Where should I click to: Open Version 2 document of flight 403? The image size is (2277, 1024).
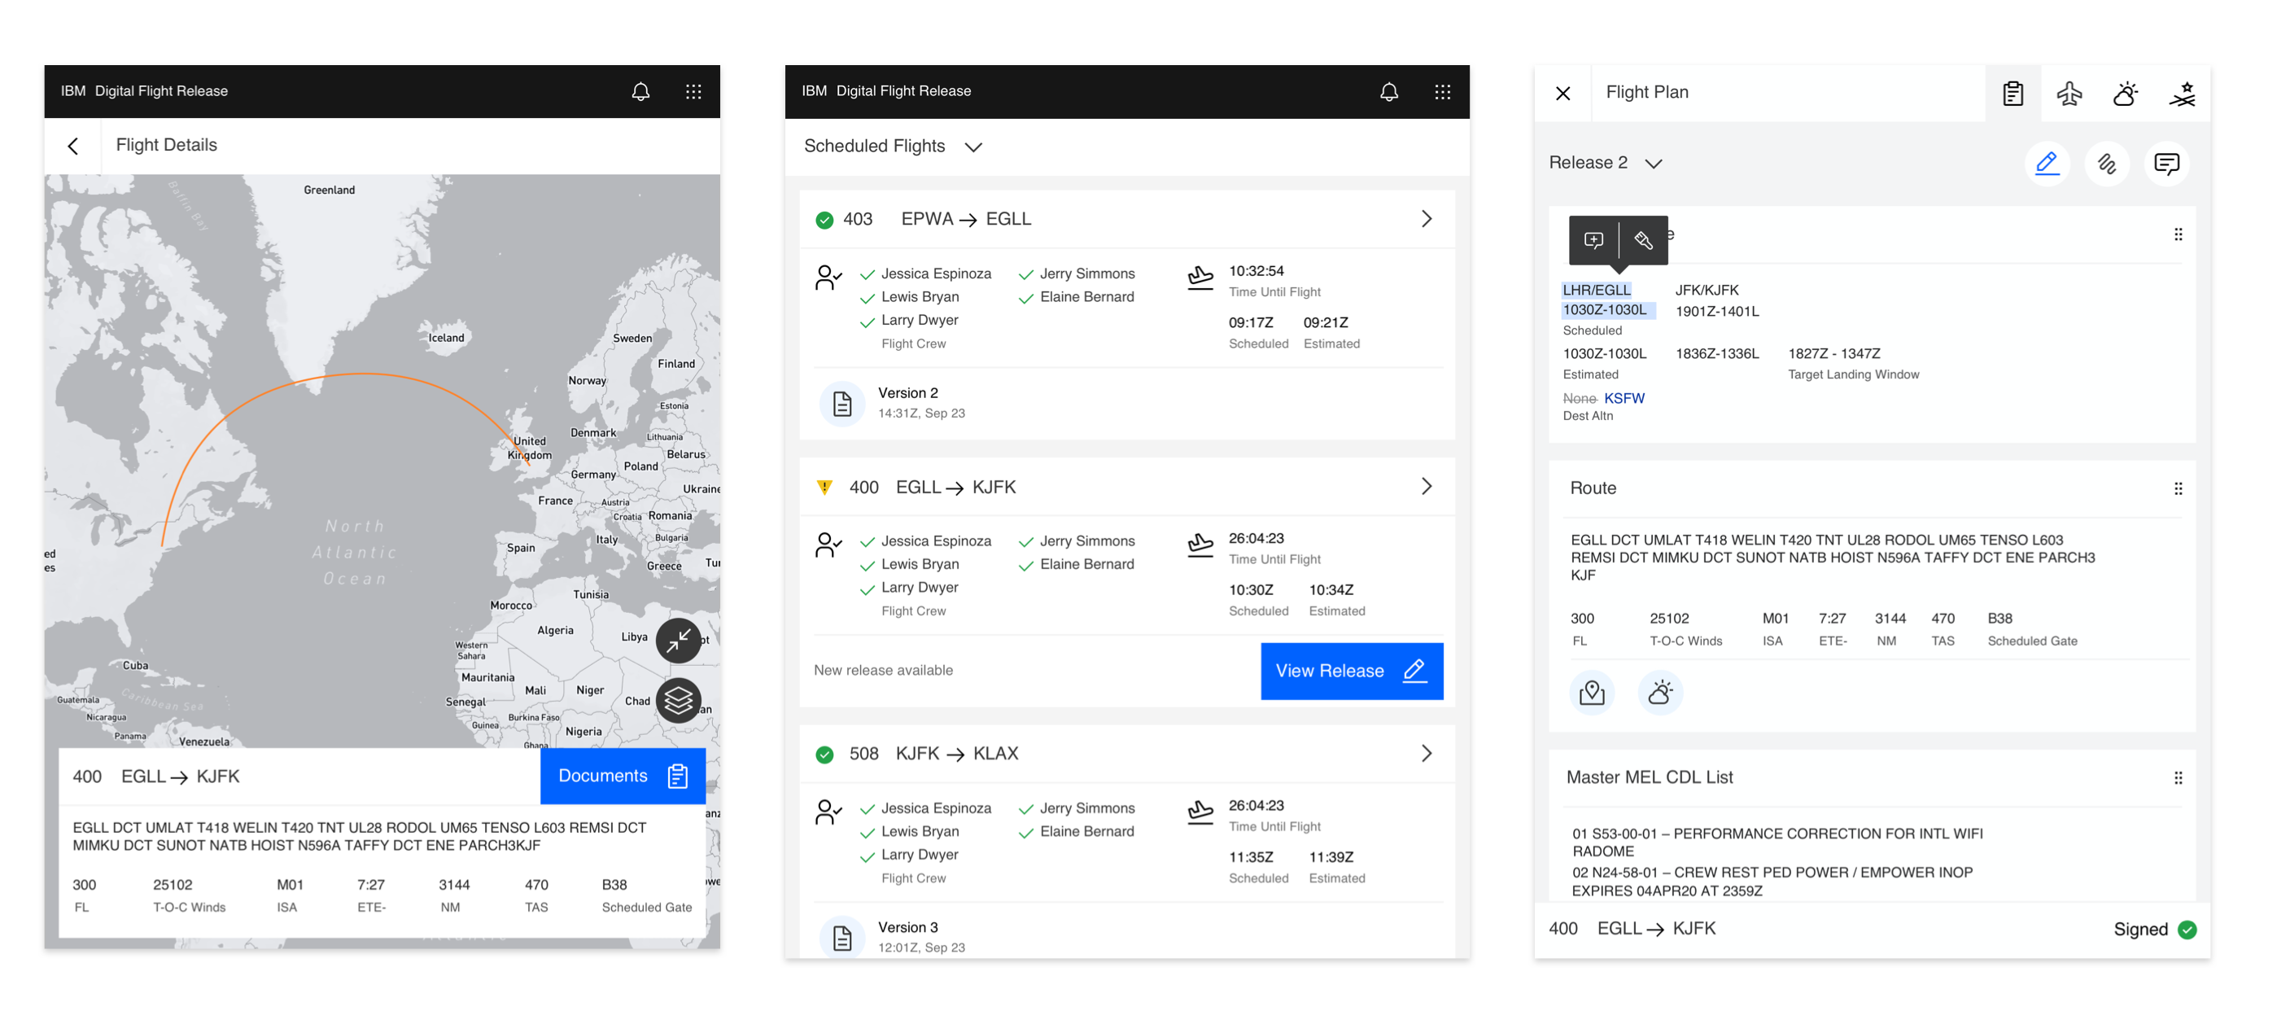coord(841,403)
